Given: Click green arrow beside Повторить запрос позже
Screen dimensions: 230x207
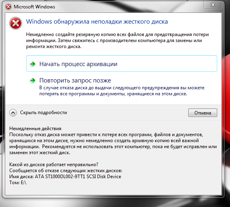Looking at the screenshot, I should coord(32,80).
